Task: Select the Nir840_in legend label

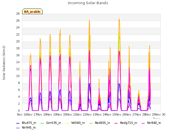Action: [154, 123]
